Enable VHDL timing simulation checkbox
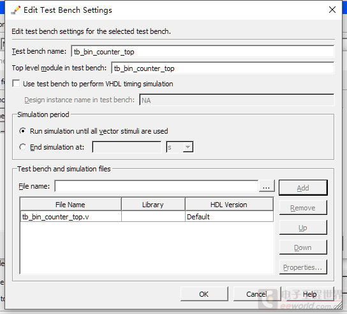Screen dimensions: 347x314 (x=16, y=84)
